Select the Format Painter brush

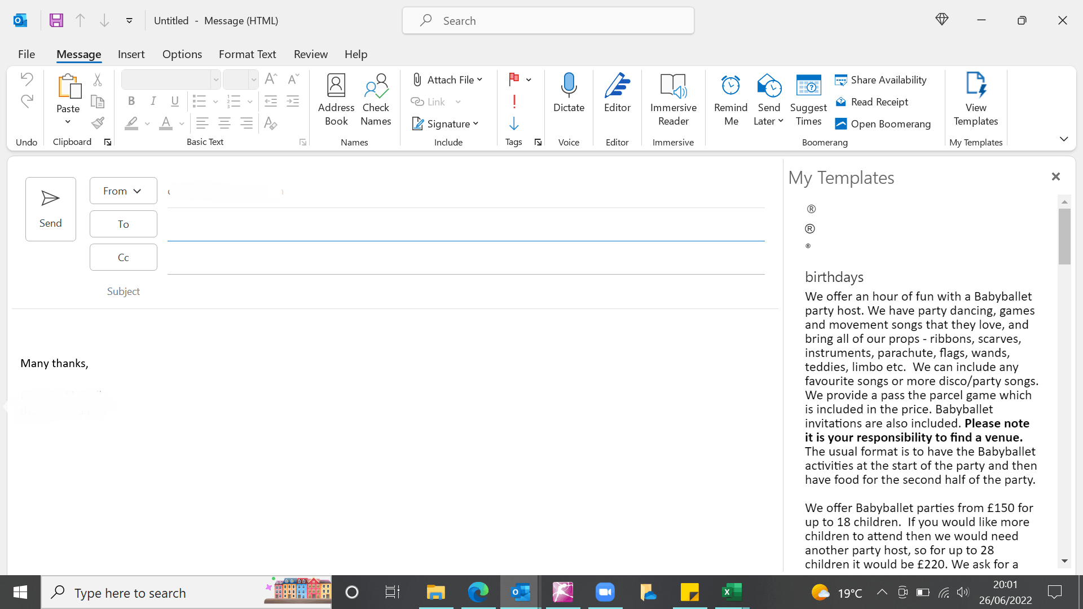point(98,123)
